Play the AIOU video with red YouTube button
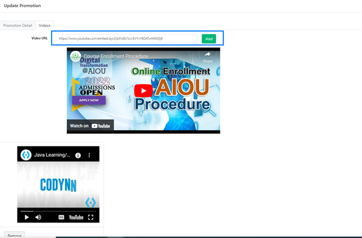This screenshot has width=362, height=238. pyautogui.click(x=143, y=90)
